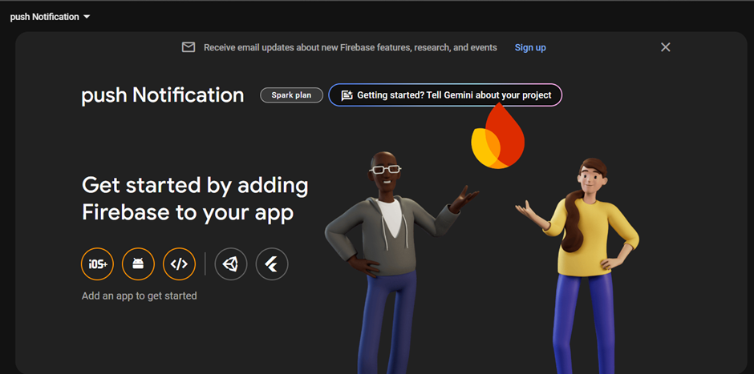This screenshot has width=754, height=374.
Task: Click 'Get started by adding Firebase' heading
Action: tap(195, 199)
